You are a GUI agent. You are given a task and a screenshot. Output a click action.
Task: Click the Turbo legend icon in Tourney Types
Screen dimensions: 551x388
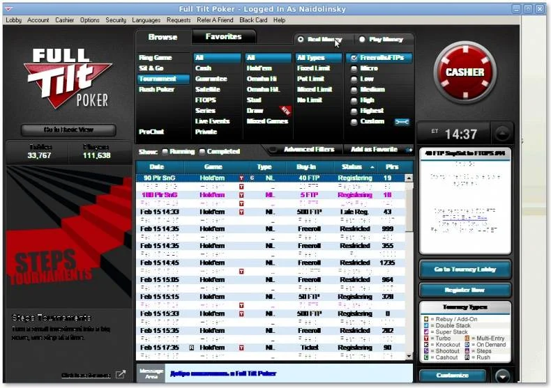point(426,338)
